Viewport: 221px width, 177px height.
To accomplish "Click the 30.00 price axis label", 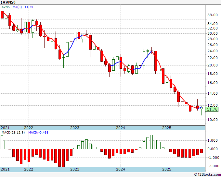I will [x=213, y=33].
